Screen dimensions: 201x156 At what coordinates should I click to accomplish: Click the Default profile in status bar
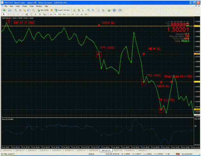click(91, 154)
